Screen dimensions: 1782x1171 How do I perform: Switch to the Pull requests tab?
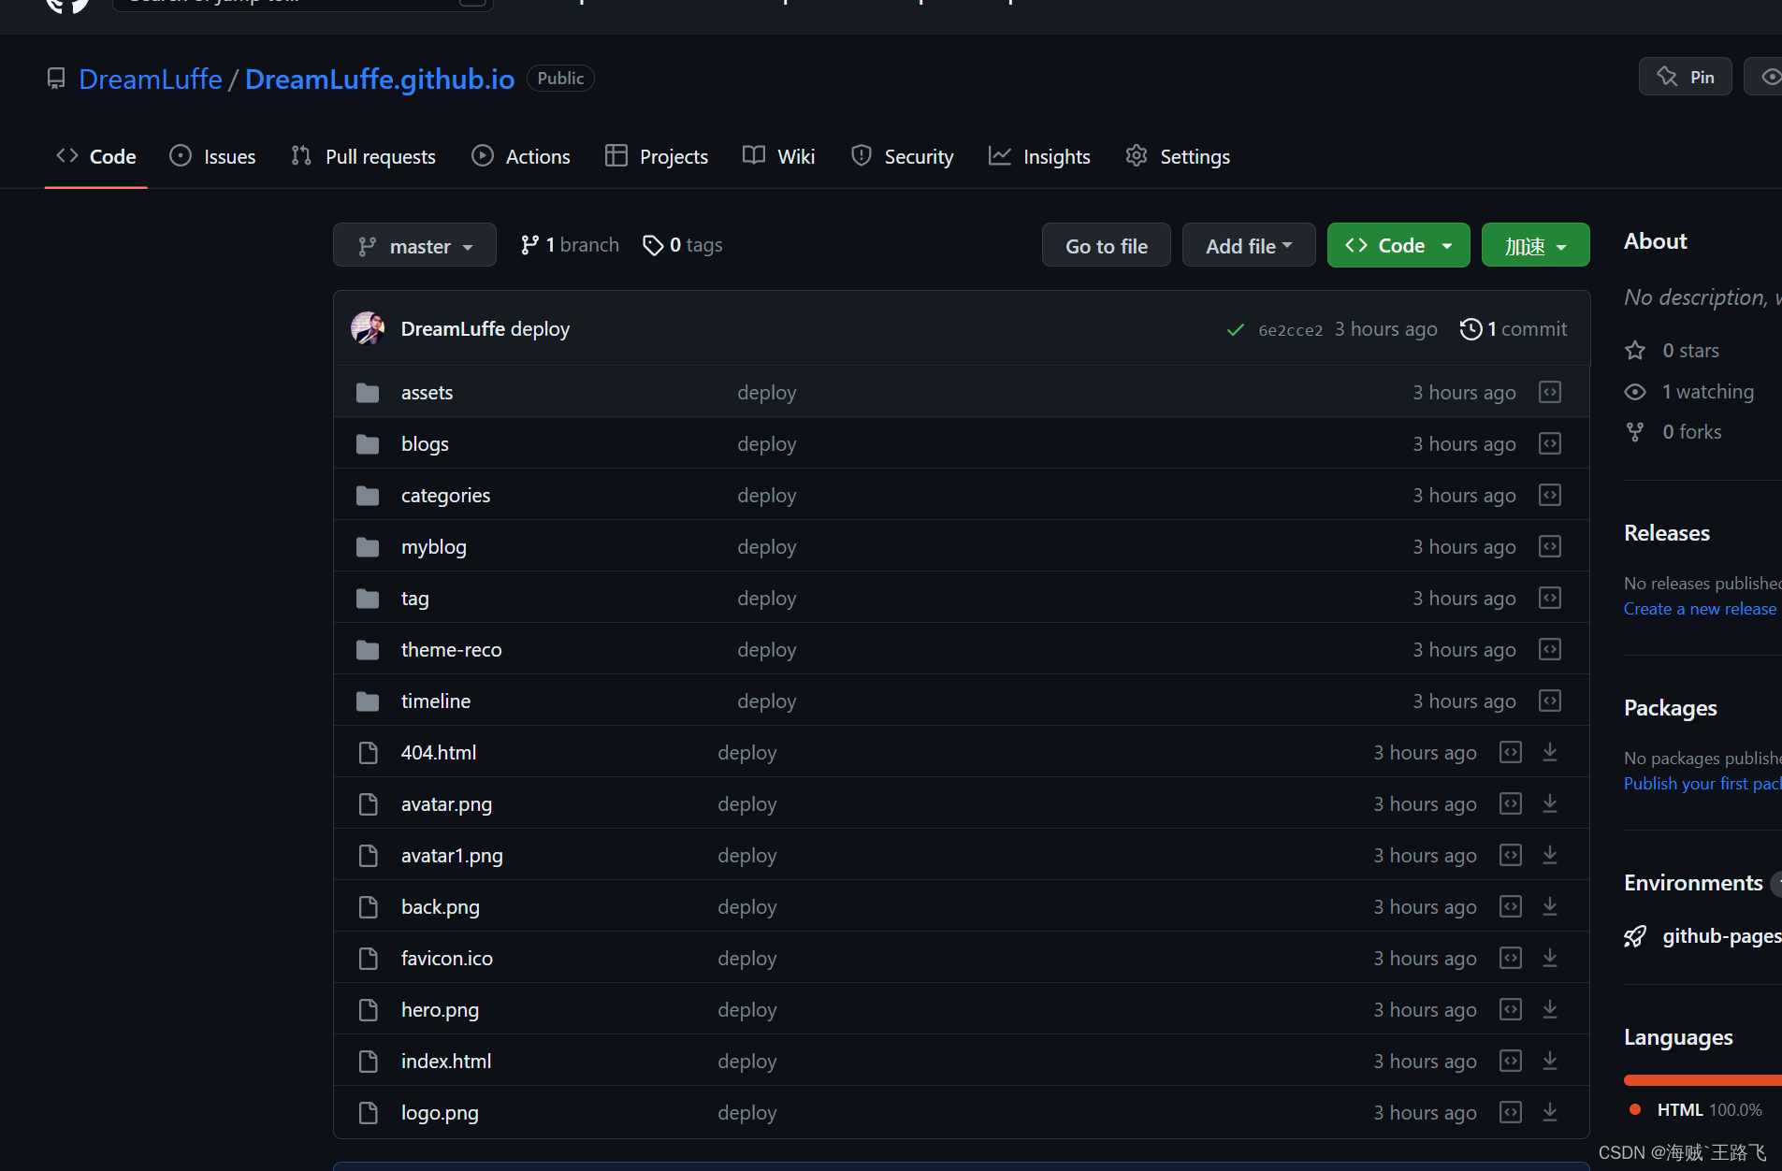(x=363, y=157)
